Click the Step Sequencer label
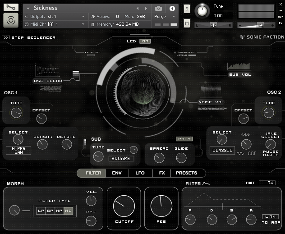Image resolution: width=285 pixels, height=234 pixels. [x=33, y=37]
